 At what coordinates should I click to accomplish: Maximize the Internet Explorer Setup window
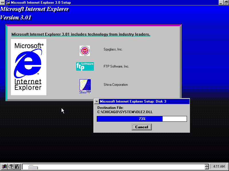pos(226,3)
